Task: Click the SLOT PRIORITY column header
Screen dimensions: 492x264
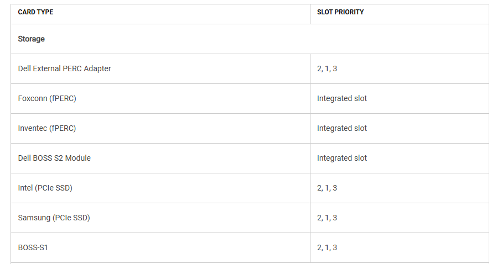Action: click(x=340, y=12)
